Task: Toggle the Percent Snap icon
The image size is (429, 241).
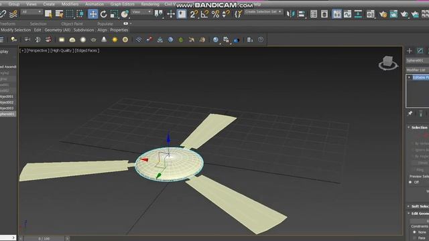Action: (x=215, y=14)
